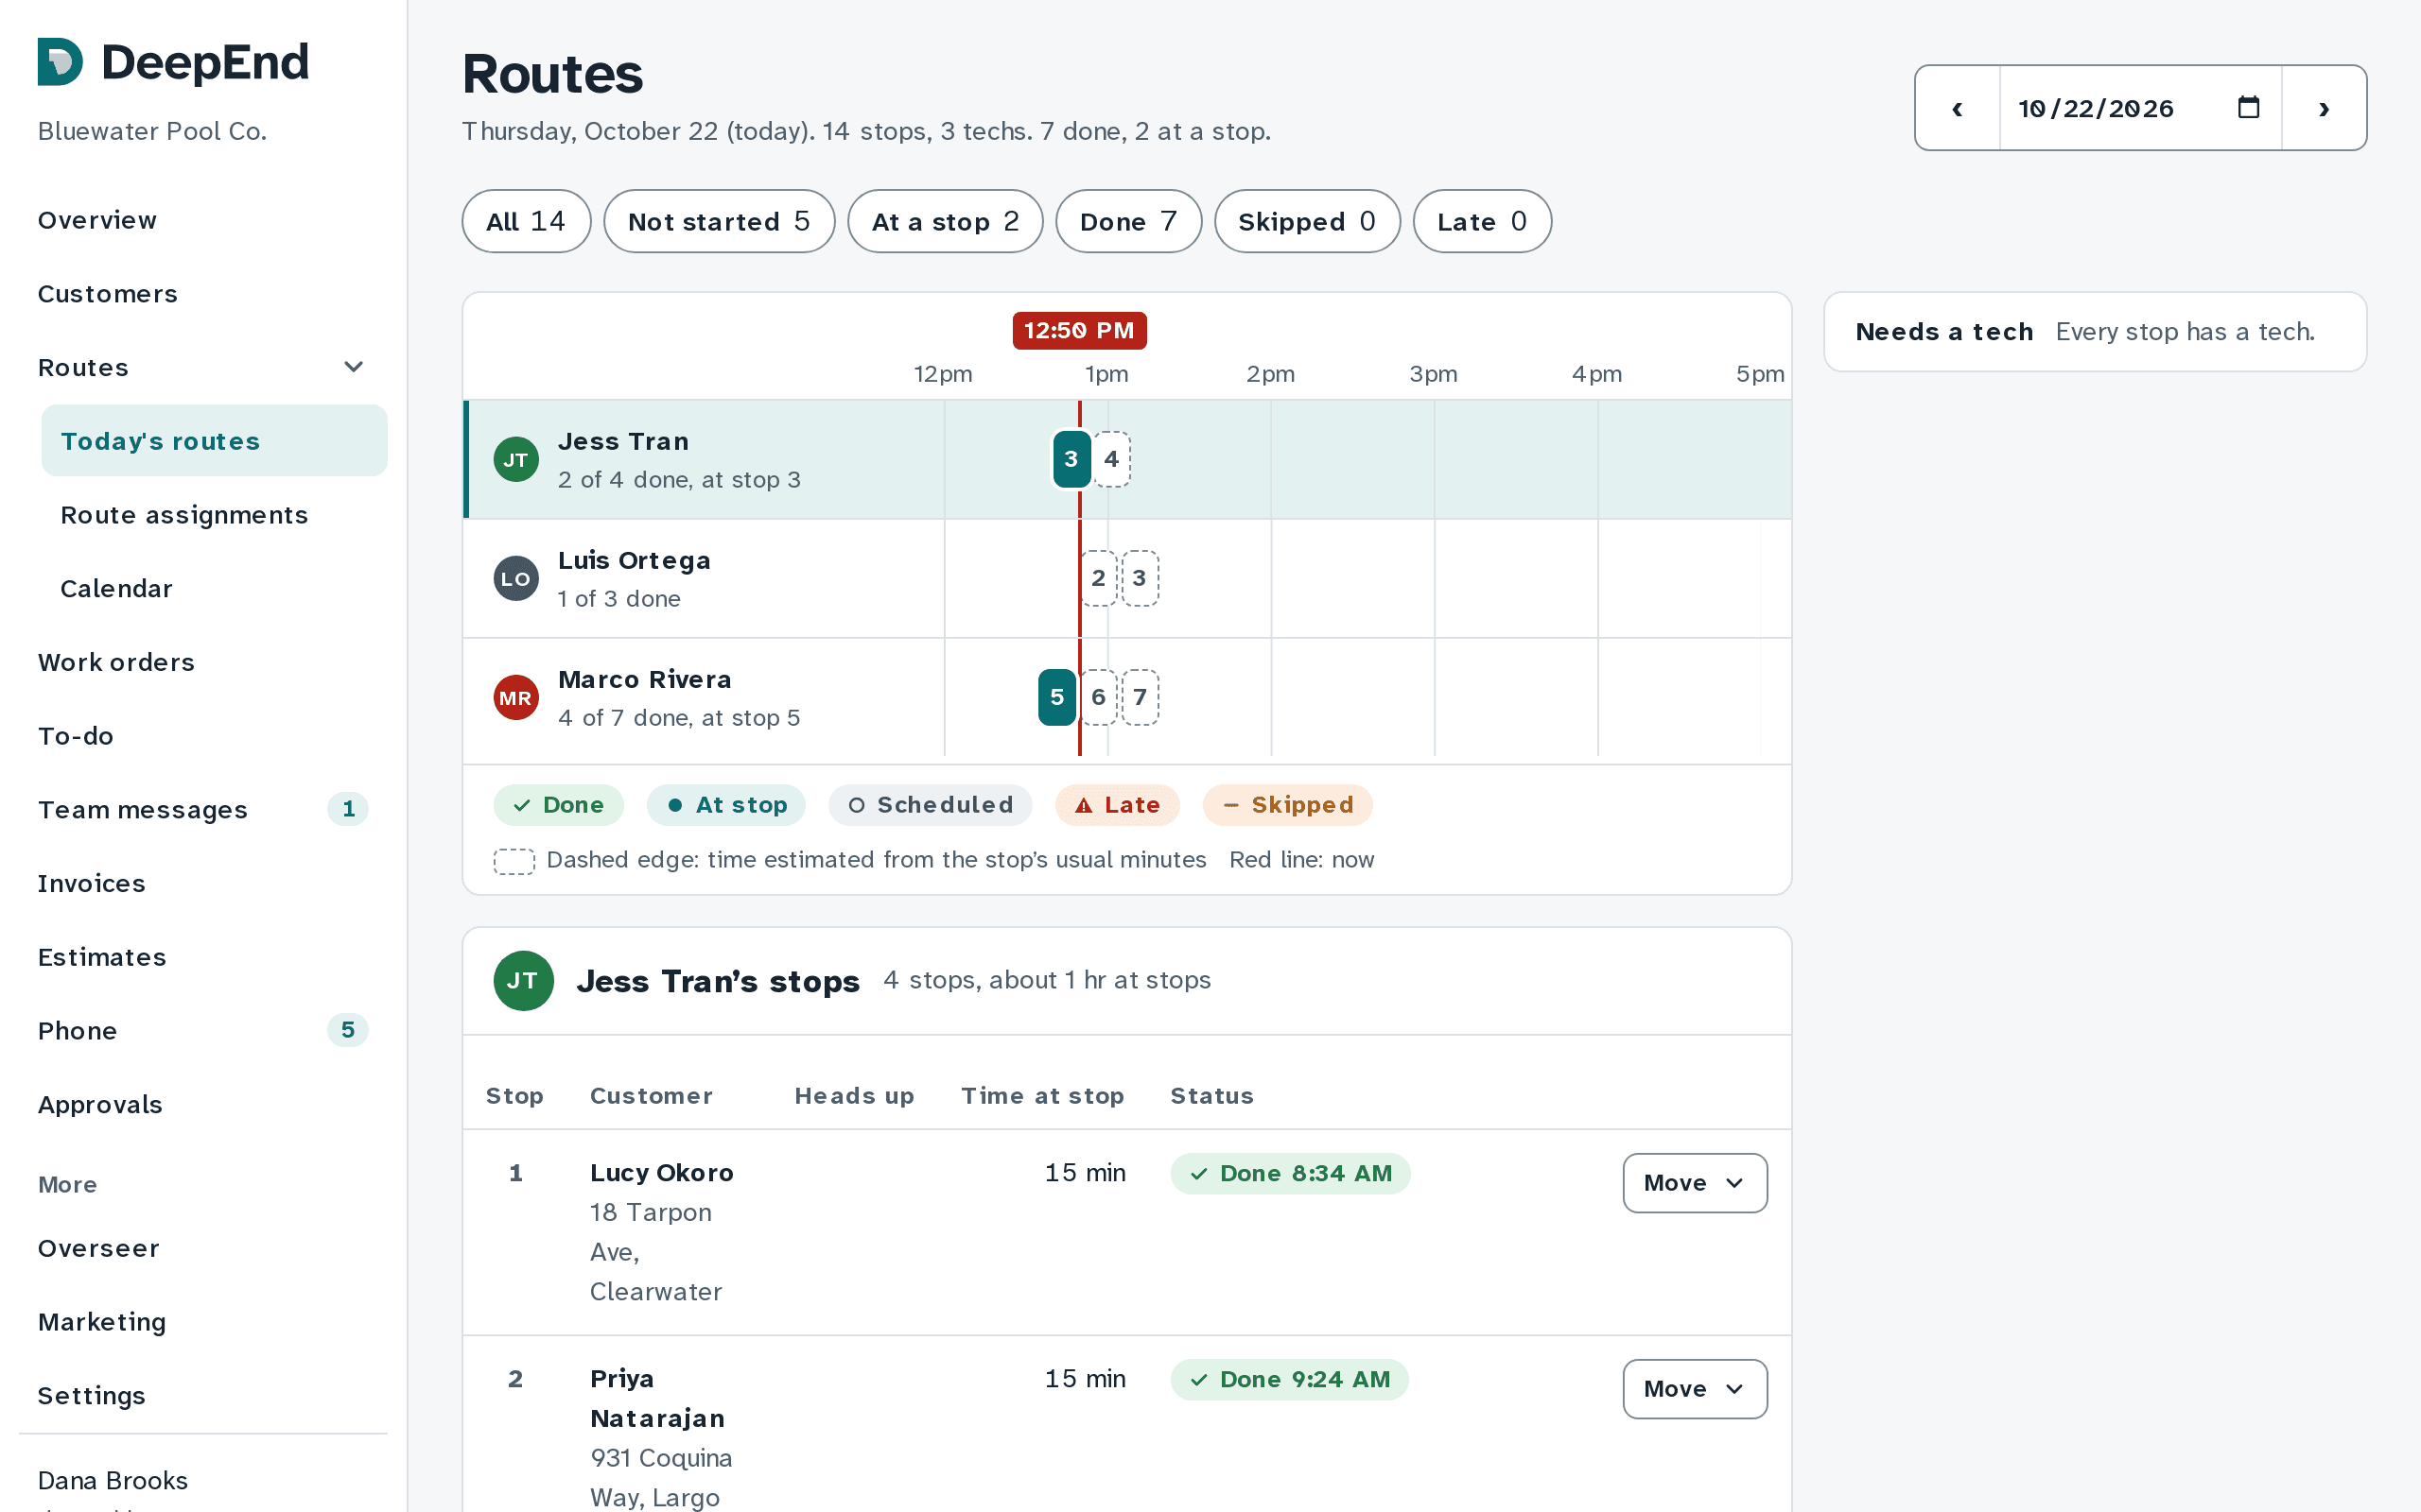Open the calendar date picker icon
This screenshot has height=1512, width=2421.
[x=2248, y=107]
